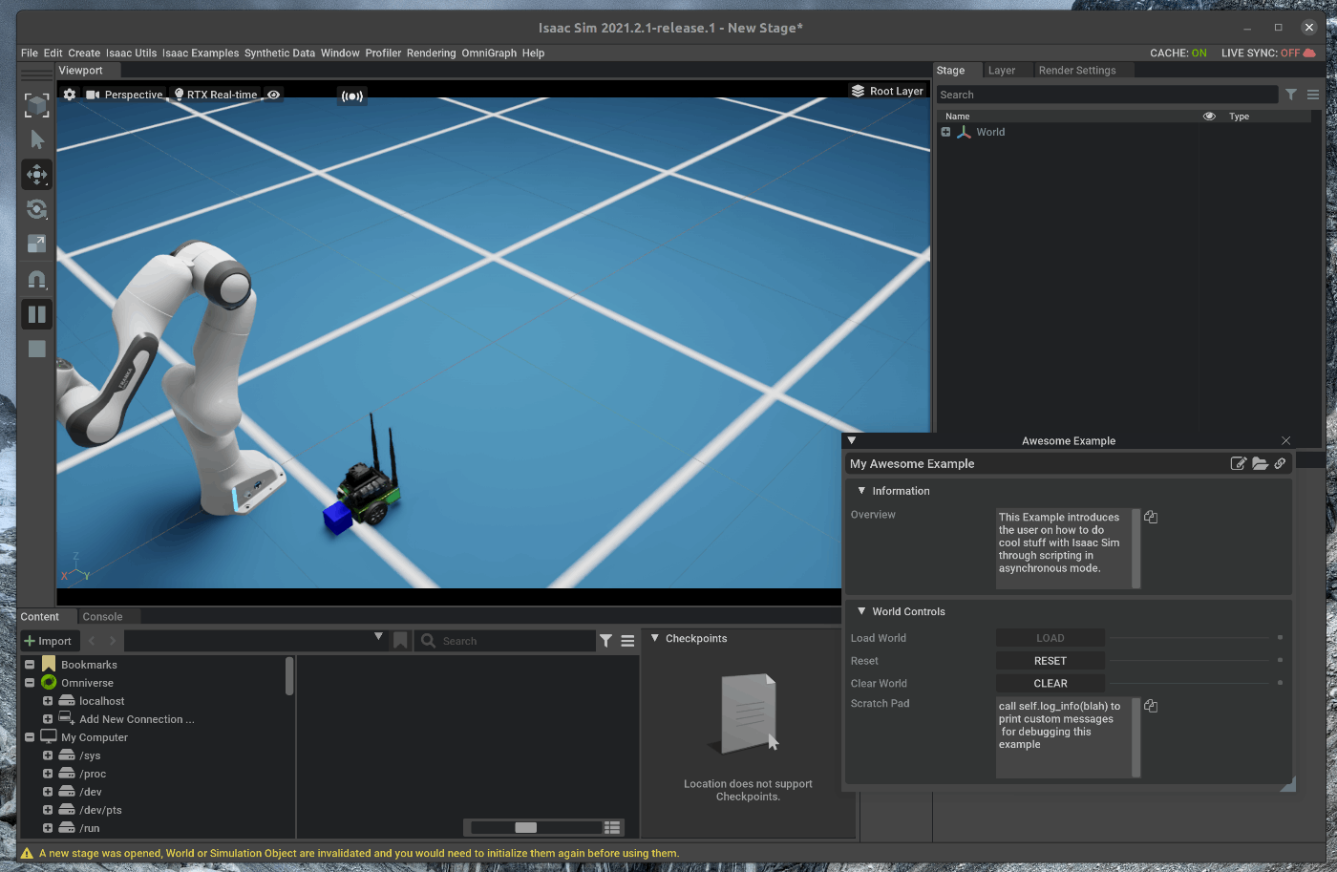Click inside the Scratch Pad text
Viewport: 1337px width, 872px height.
[x=1063, y=737]
